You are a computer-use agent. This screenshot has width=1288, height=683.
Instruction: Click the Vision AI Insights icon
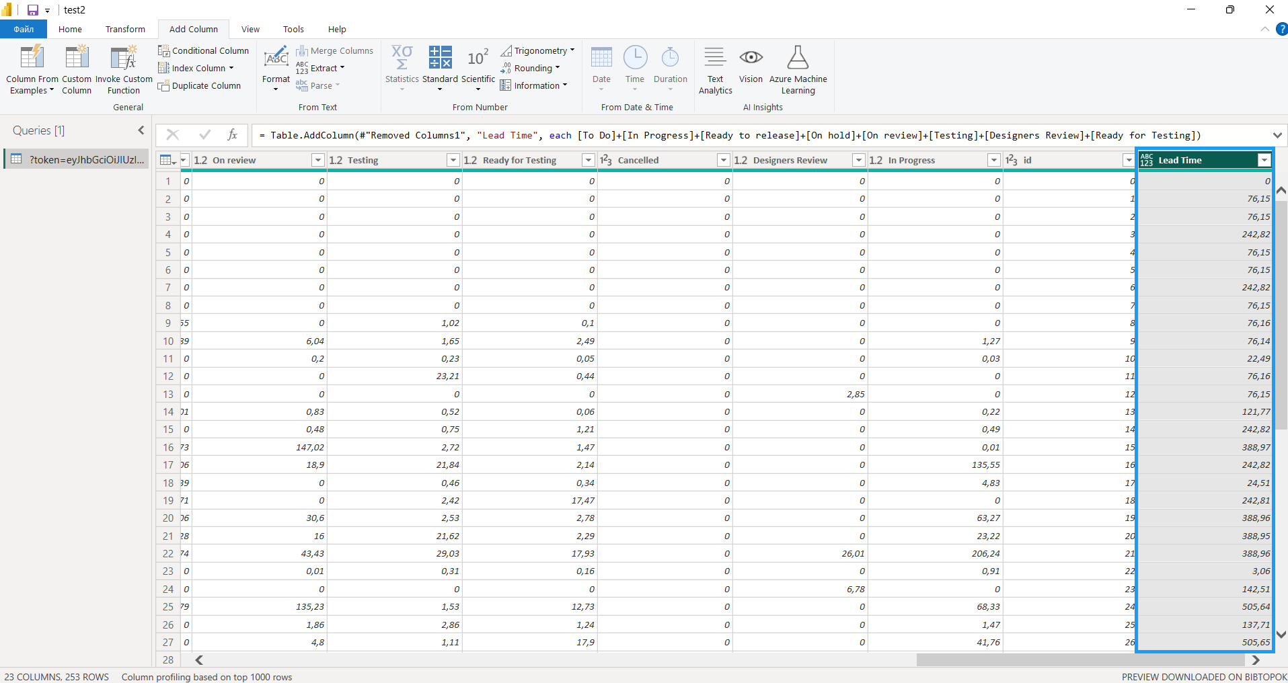pos(751,59)
